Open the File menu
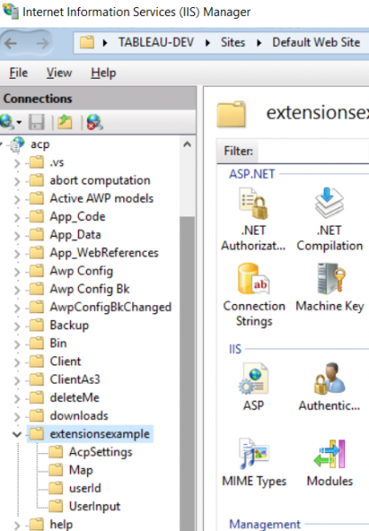 point(19,73)
